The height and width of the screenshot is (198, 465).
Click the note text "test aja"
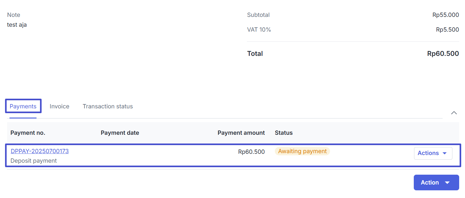[x=17, y=25]
